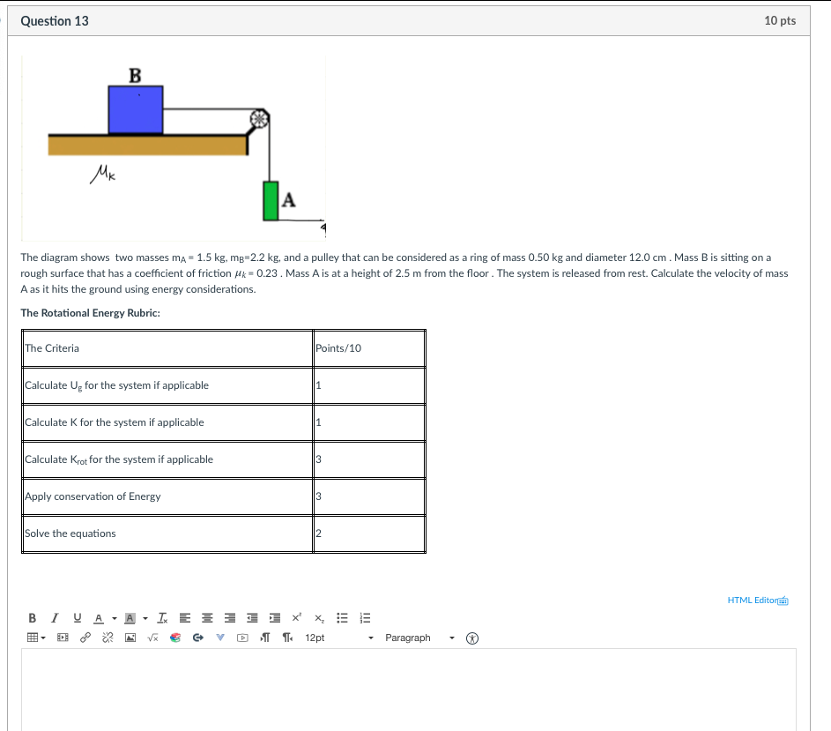
Task: Toggle bold formatting in the editor
Action: click(x=33, y=618)
